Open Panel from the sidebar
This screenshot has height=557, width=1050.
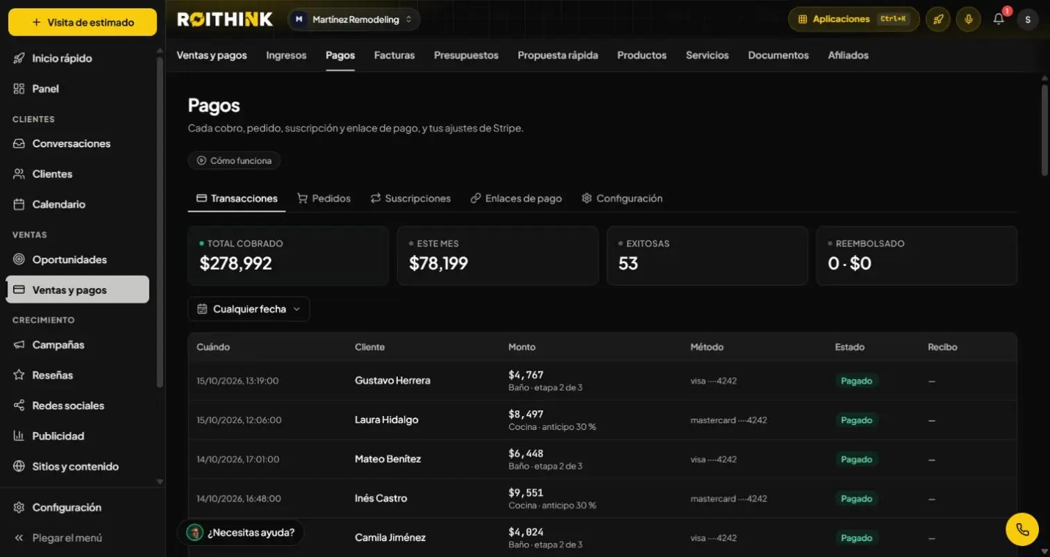(x=77, y=89)
